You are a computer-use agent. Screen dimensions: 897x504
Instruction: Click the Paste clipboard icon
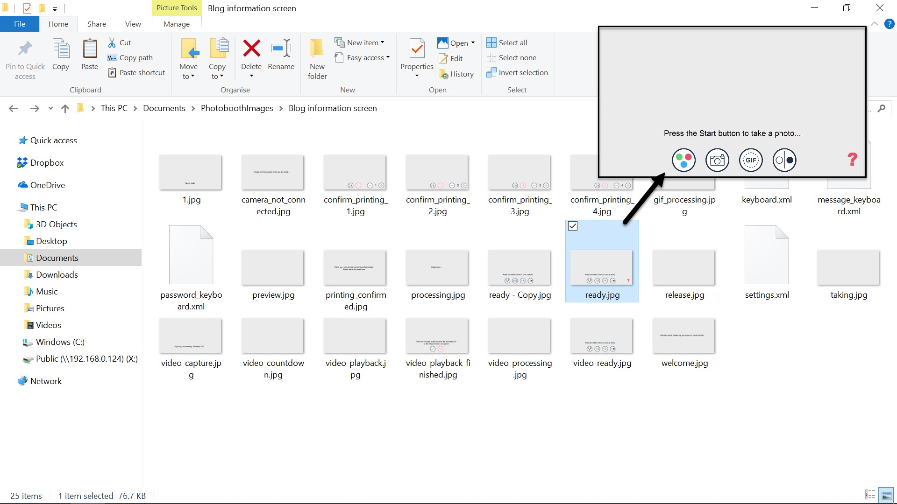click(x=90, y=49)
